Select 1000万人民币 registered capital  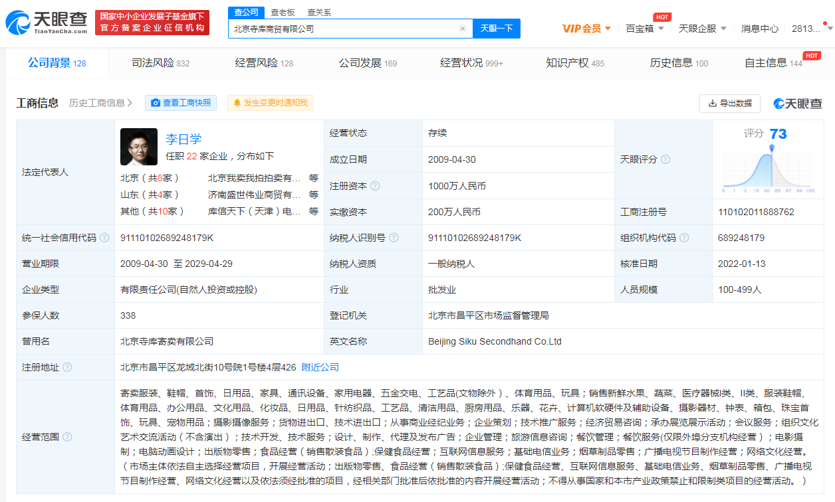pyautogui.click(x=457, y=186)
